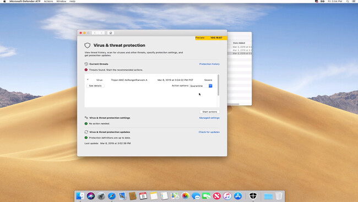Image resolution: width=358 pixels, height=202 pixels.
Task: Click the Home icon in the window toolbar
Action: point(111,33)
